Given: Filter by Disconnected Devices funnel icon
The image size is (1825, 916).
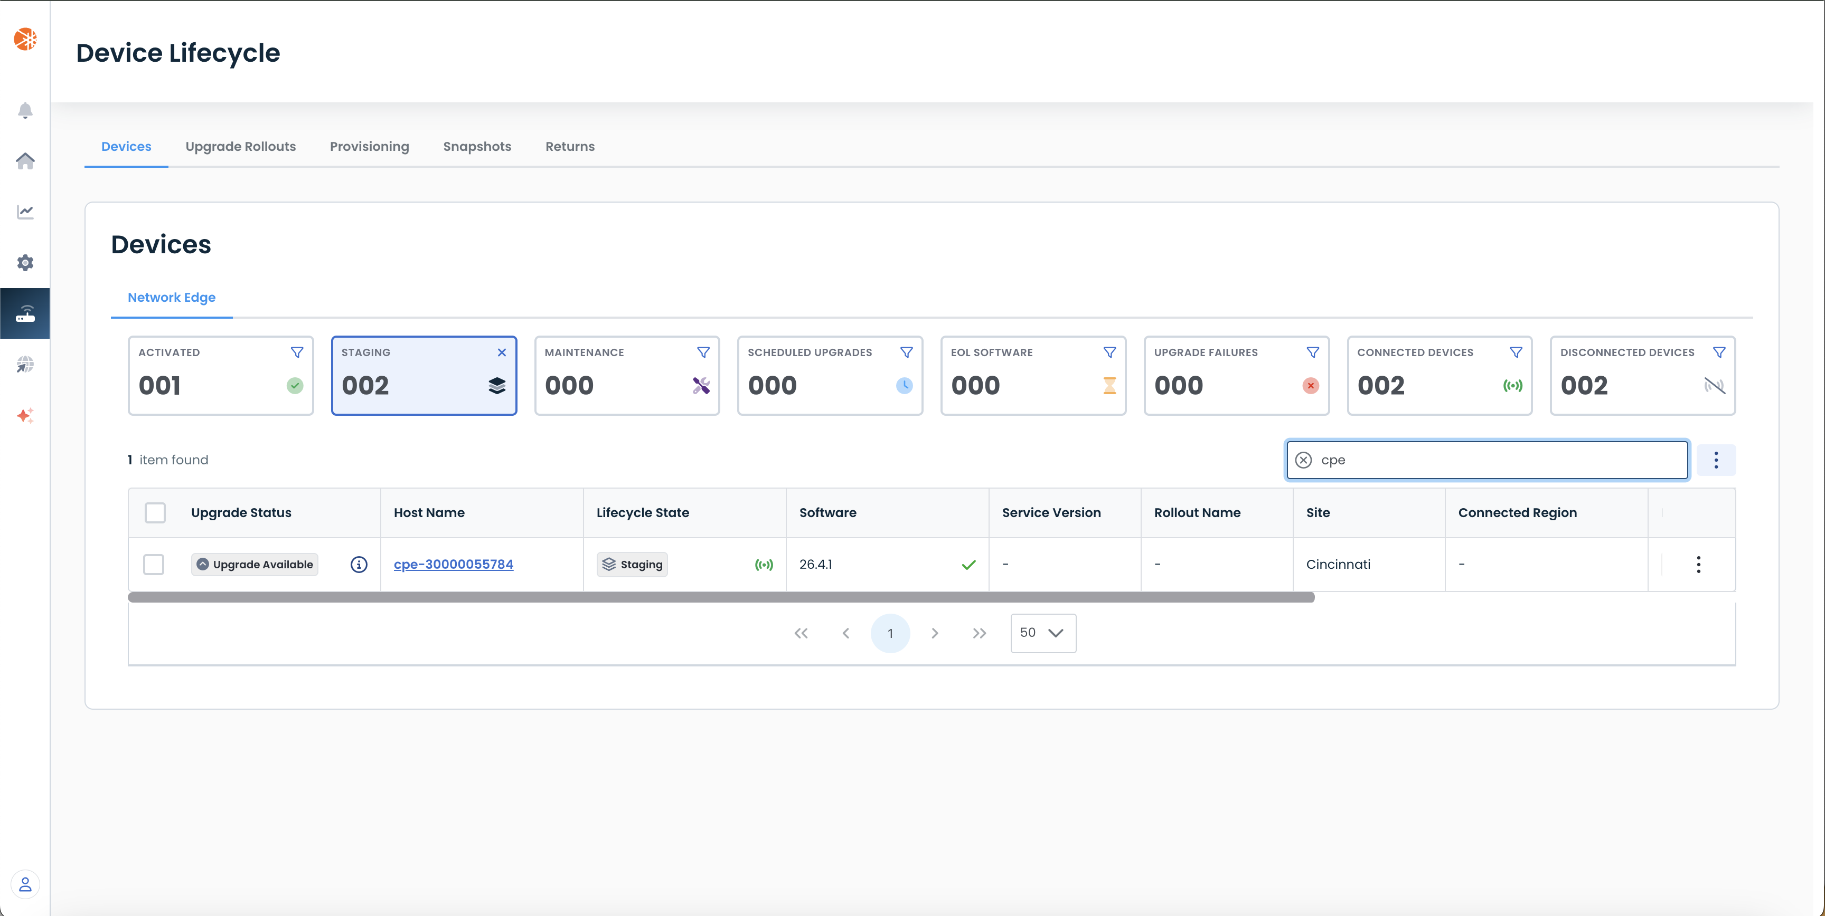Looking at the screenshot, I should pos(1719,352).
